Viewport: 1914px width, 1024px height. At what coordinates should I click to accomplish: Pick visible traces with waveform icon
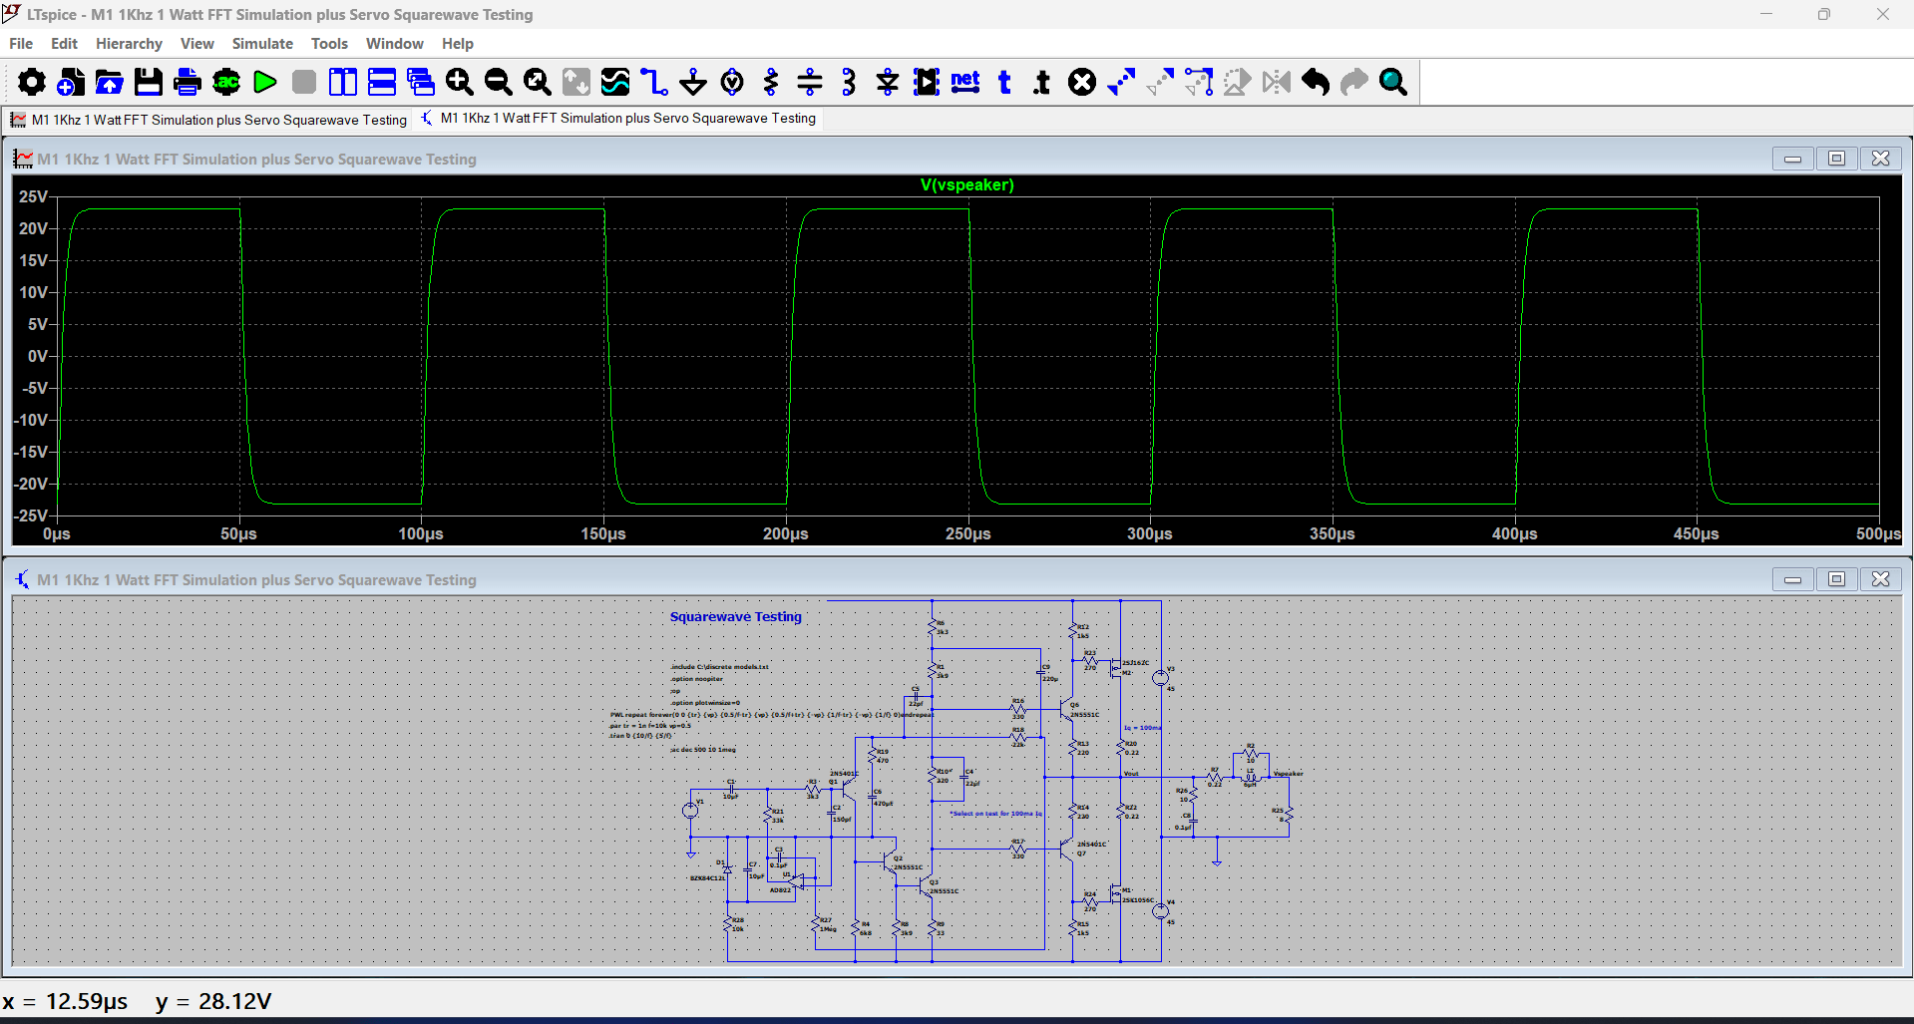pyautogui.click(x=615, y=82)
